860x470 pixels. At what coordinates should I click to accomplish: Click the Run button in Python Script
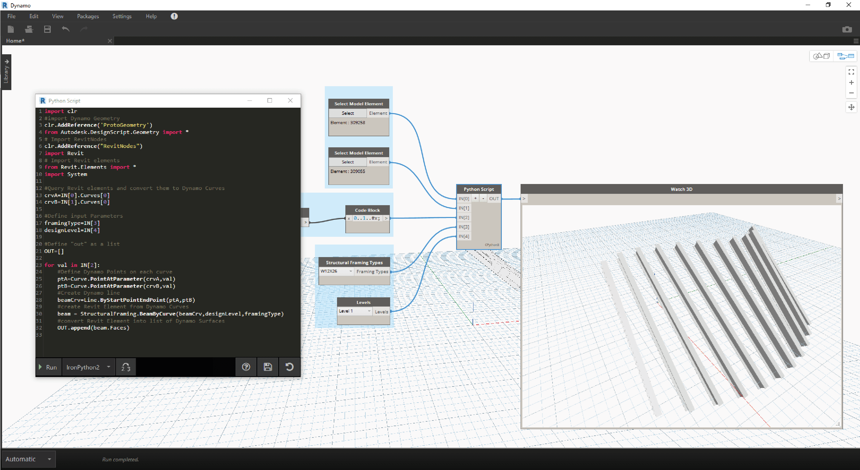coord(48,367)
